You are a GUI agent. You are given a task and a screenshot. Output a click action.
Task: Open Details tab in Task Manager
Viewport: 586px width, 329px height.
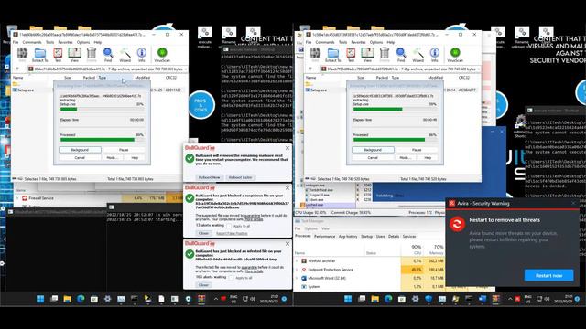(394, 236)
